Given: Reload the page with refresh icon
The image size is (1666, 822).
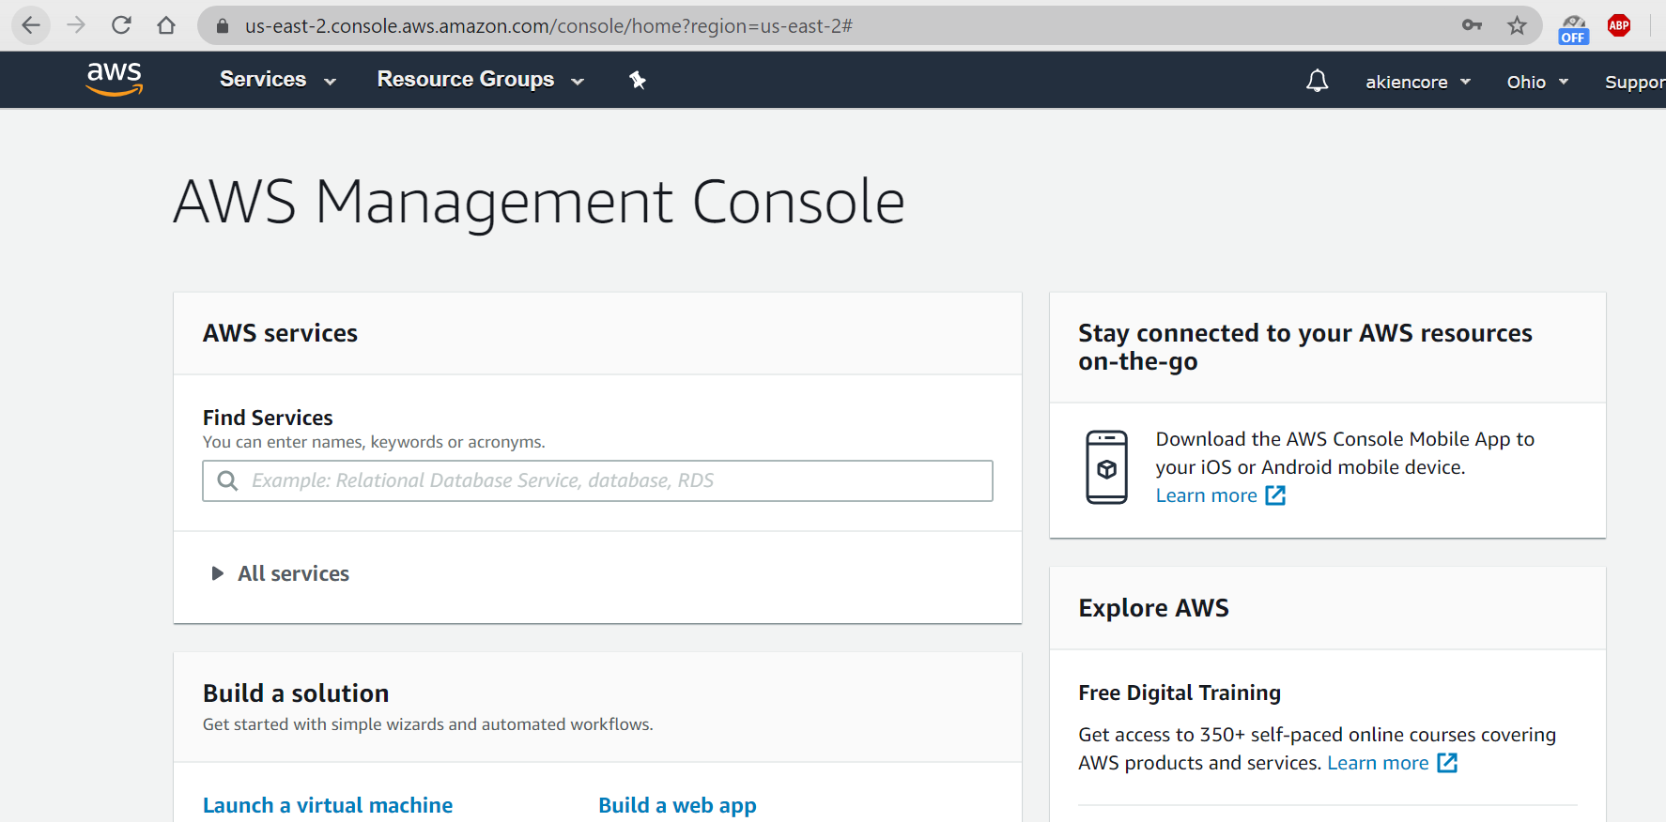Looking at the screenshot, I should point(121,25).
